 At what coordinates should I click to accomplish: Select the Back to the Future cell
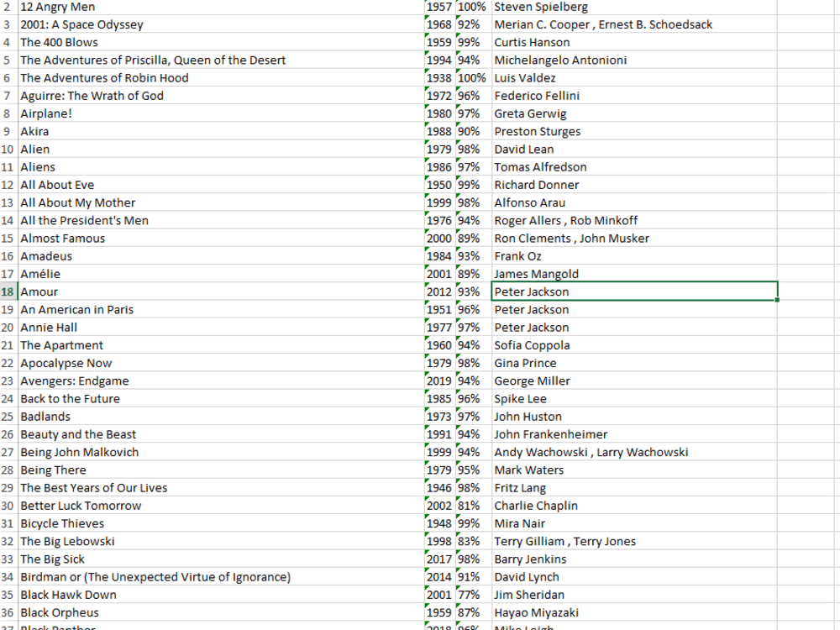point(221,398)
